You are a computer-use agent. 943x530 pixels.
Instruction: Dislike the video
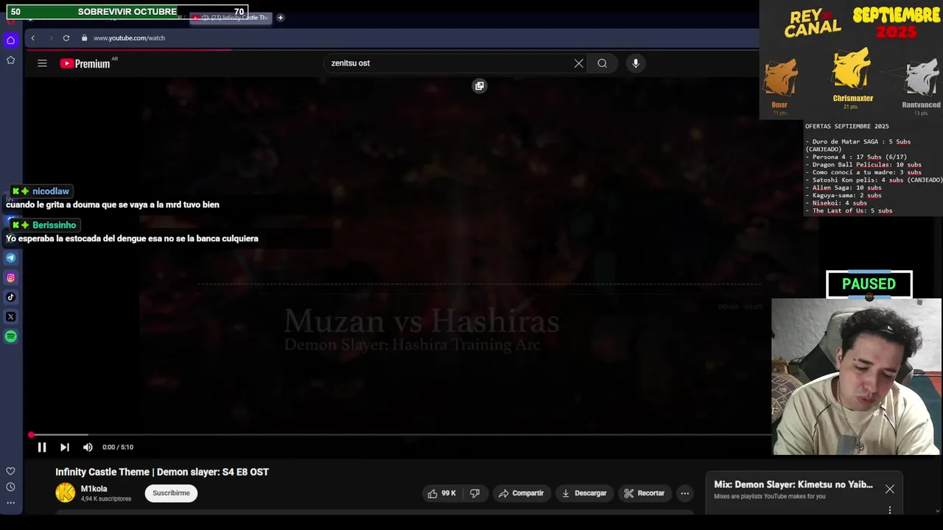[475, 493]
